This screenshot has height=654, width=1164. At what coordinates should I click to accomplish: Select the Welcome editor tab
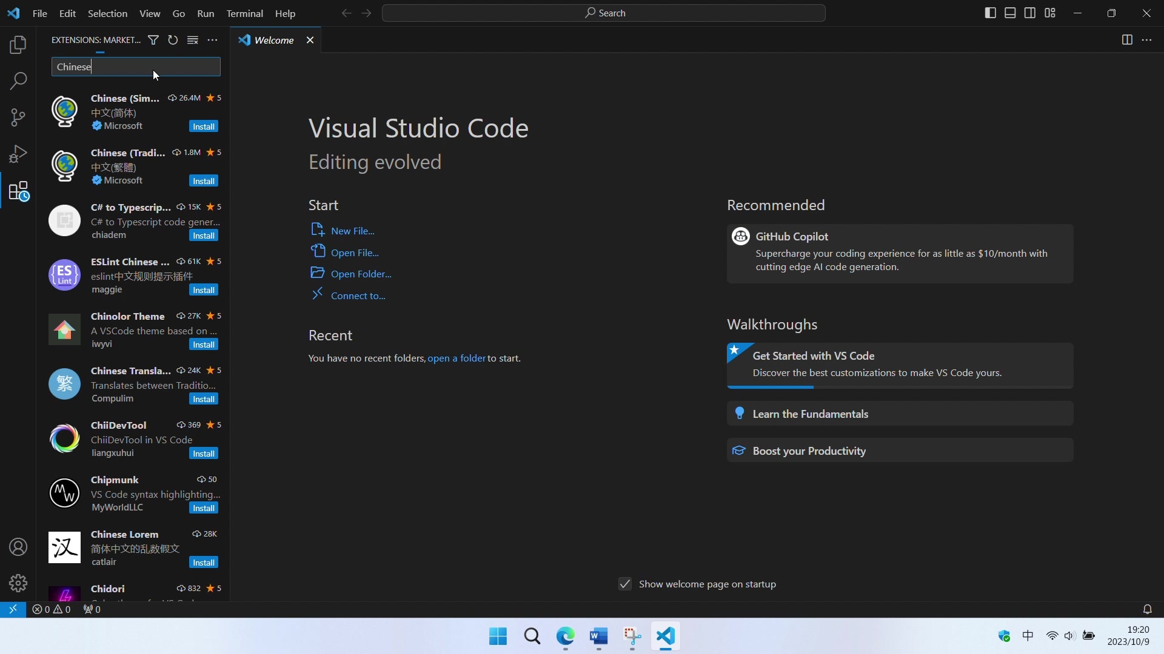[274, 40]
